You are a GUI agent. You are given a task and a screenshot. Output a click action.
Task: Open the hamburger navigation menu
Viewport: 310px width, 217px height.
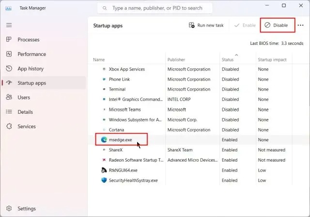(9, 25)
